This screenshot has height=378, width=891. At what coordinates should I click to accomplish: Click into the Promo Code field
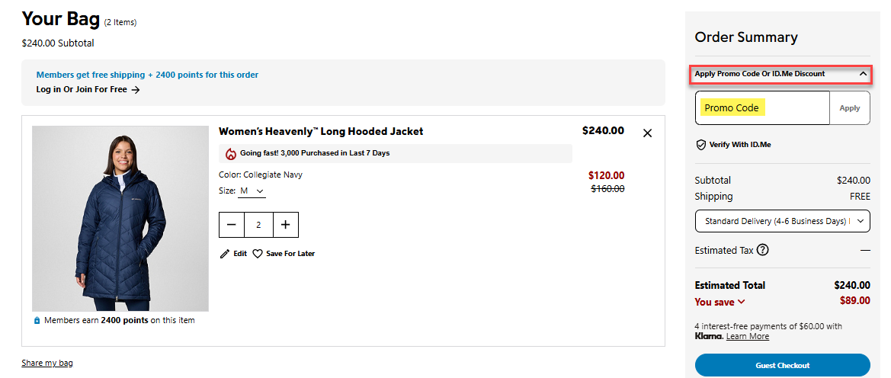coord(762,108)
